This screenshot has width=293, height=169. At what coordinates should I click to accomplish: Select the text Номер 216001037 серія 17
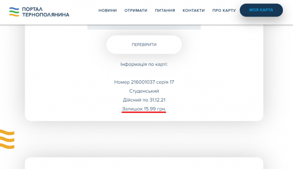coord(144,82)
